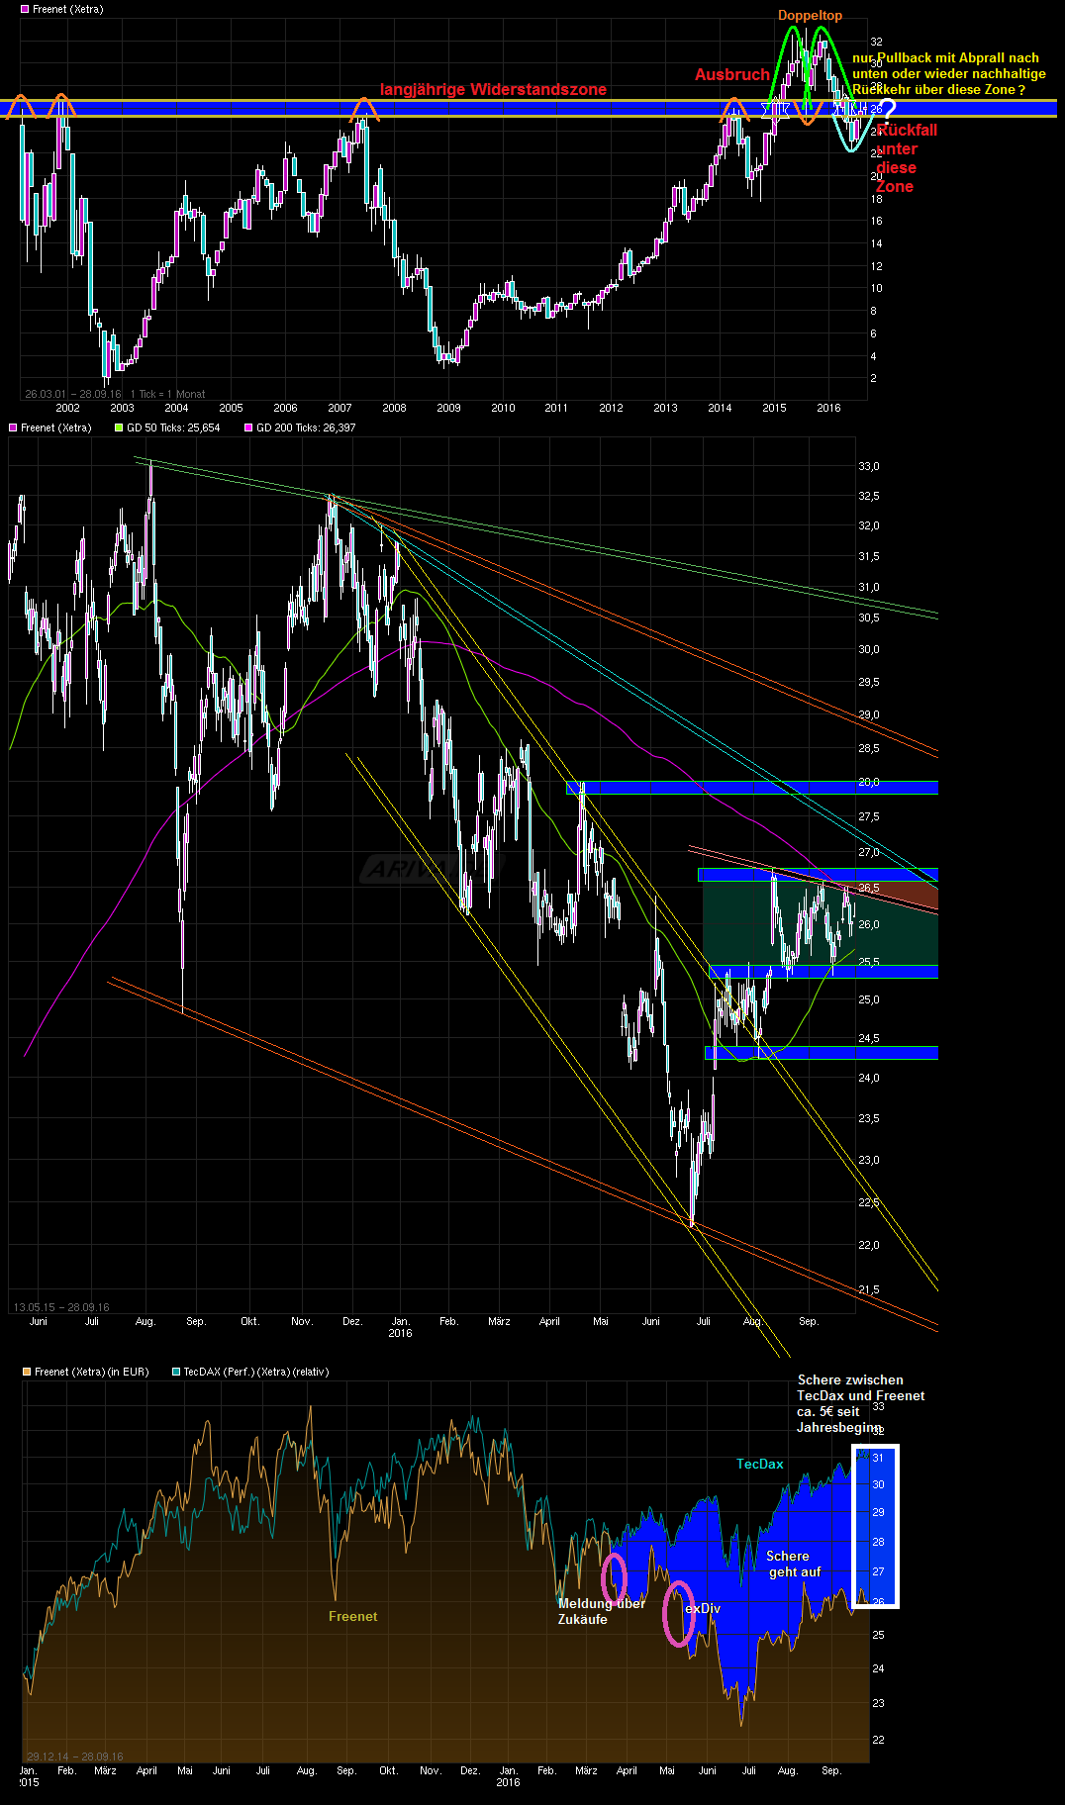Click the 29 value inside the white-framed scale

pyautogui.click(x=878, y=1512)
